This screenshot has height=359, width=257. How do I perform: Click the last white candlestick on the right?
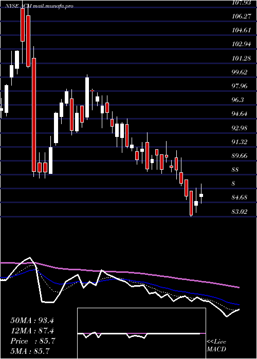201,195
